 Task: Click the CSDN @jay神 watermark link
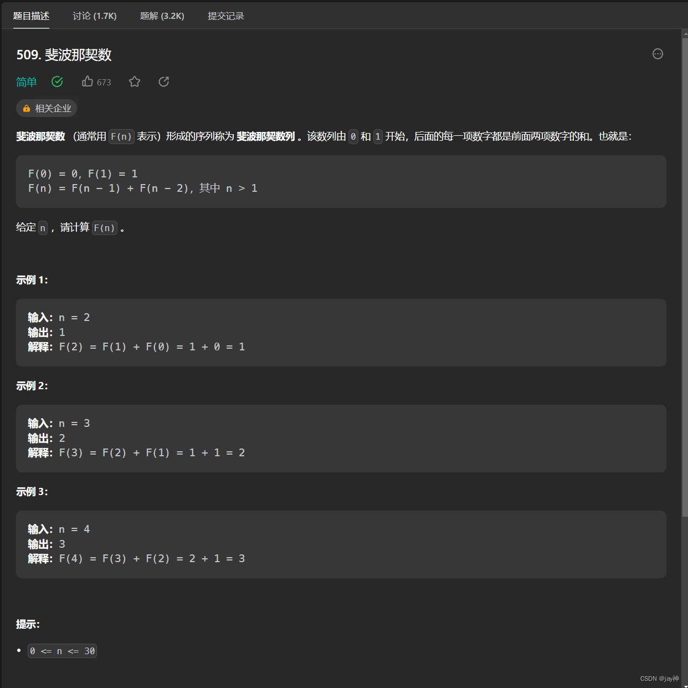point(659,678)
